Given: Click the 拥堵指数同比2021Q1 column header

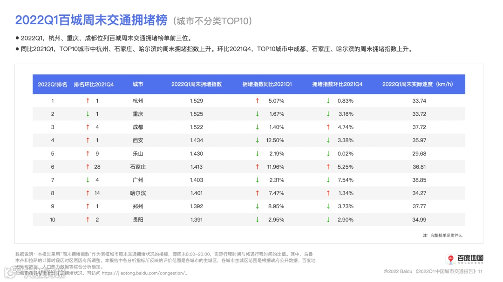Looking at the screenshot, I should tap(267, 84).
